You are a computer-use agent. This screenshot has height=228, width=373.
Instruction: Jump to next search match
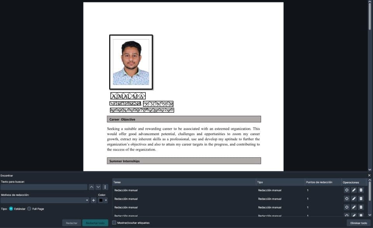click(x=98, y=187)
